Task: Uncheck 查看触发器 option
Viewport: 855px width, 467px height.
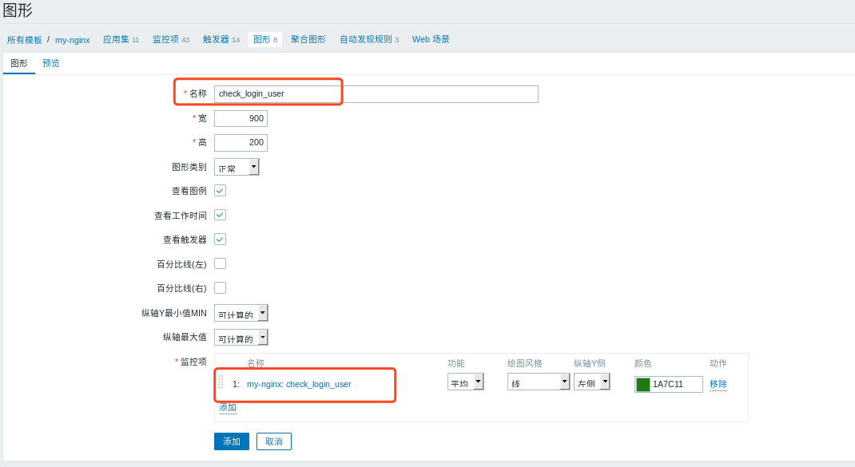Action: pyautogui.click(x=219, y=239)
